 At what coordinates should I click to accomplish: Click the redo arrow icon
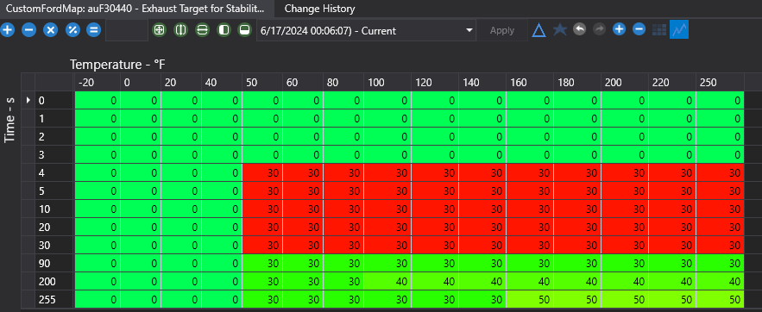click(599, 29)
